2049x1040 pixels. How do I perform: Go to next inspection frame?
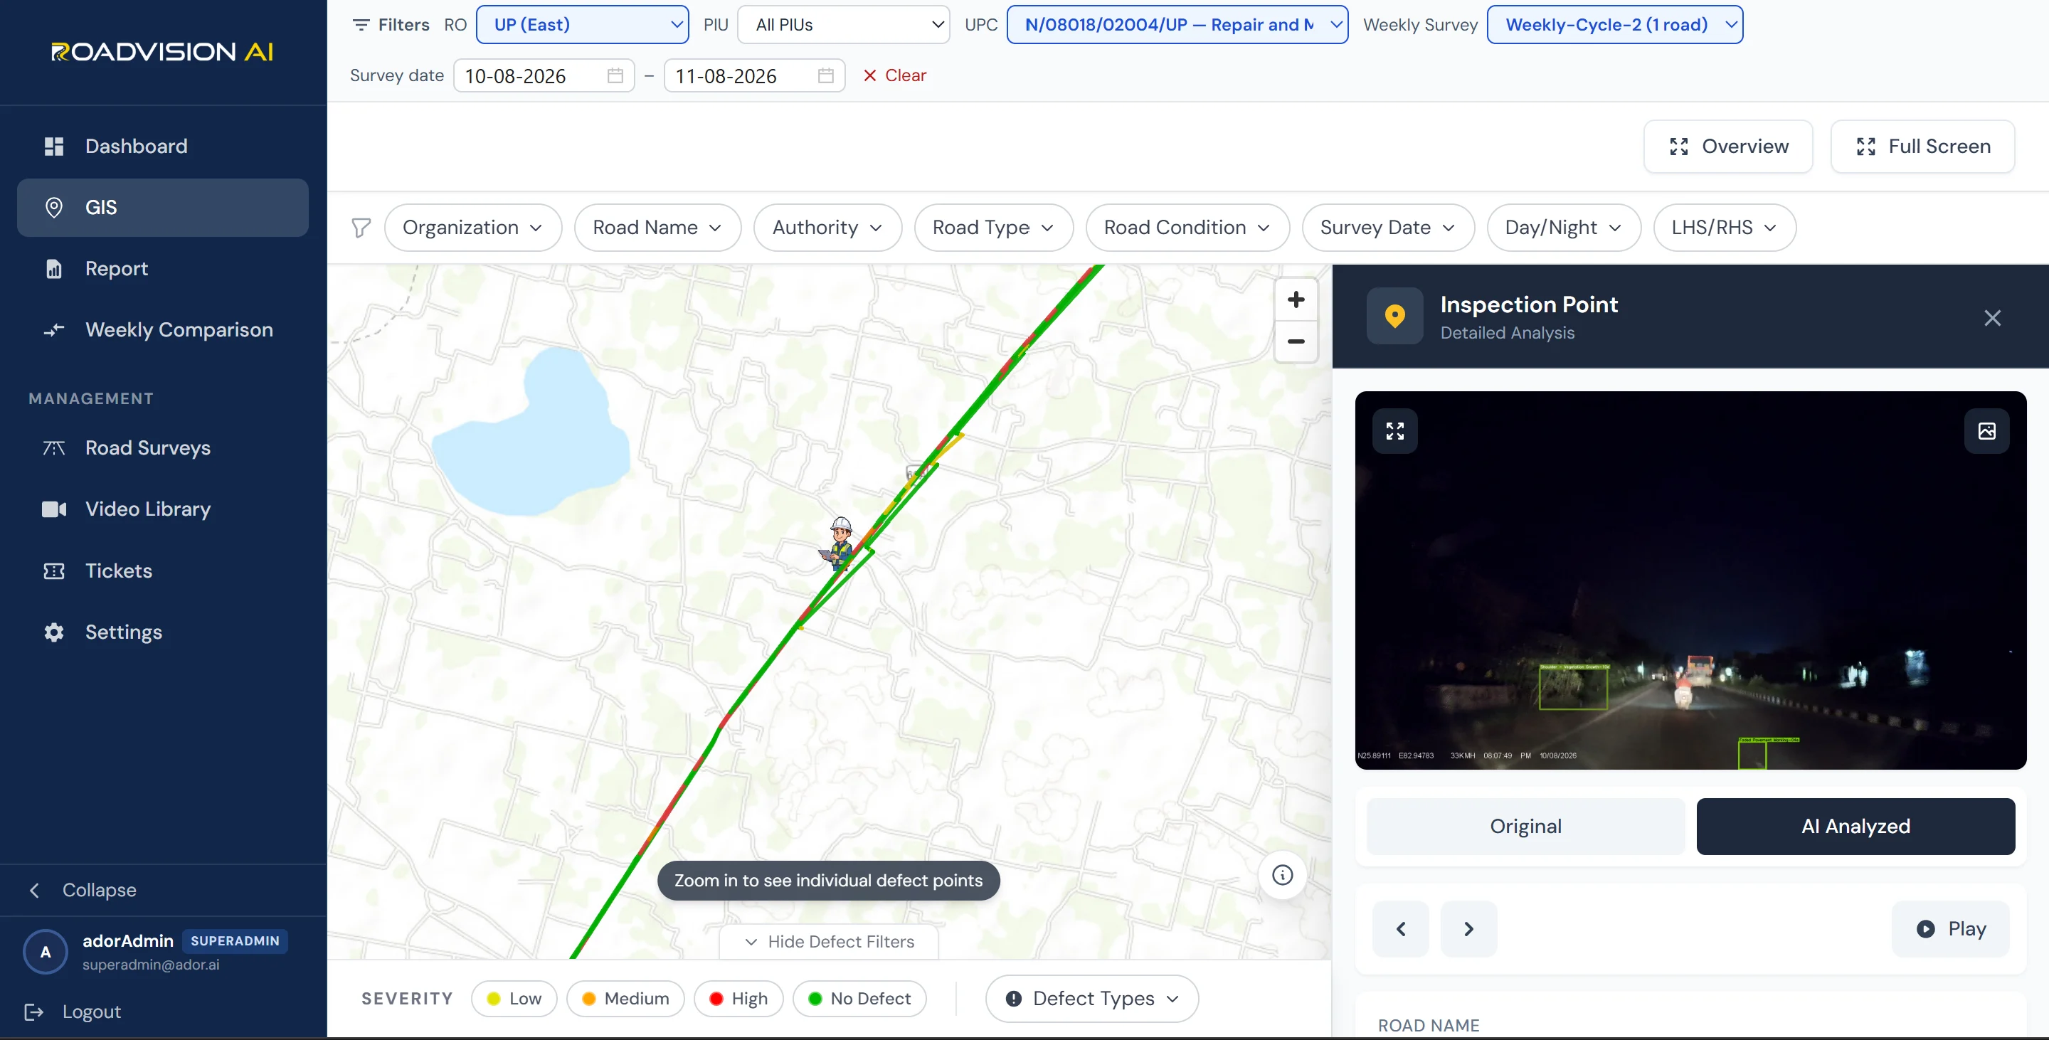(x=1468, y=929)
